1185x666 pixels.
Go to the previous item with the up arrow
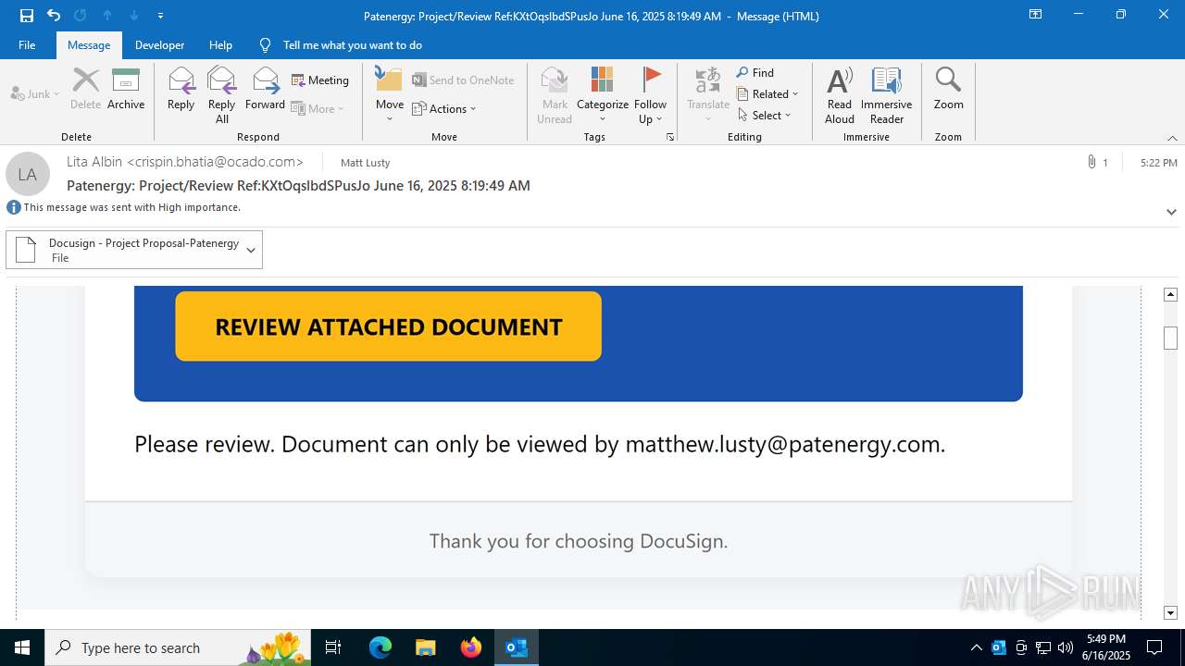tap(107, 15)
